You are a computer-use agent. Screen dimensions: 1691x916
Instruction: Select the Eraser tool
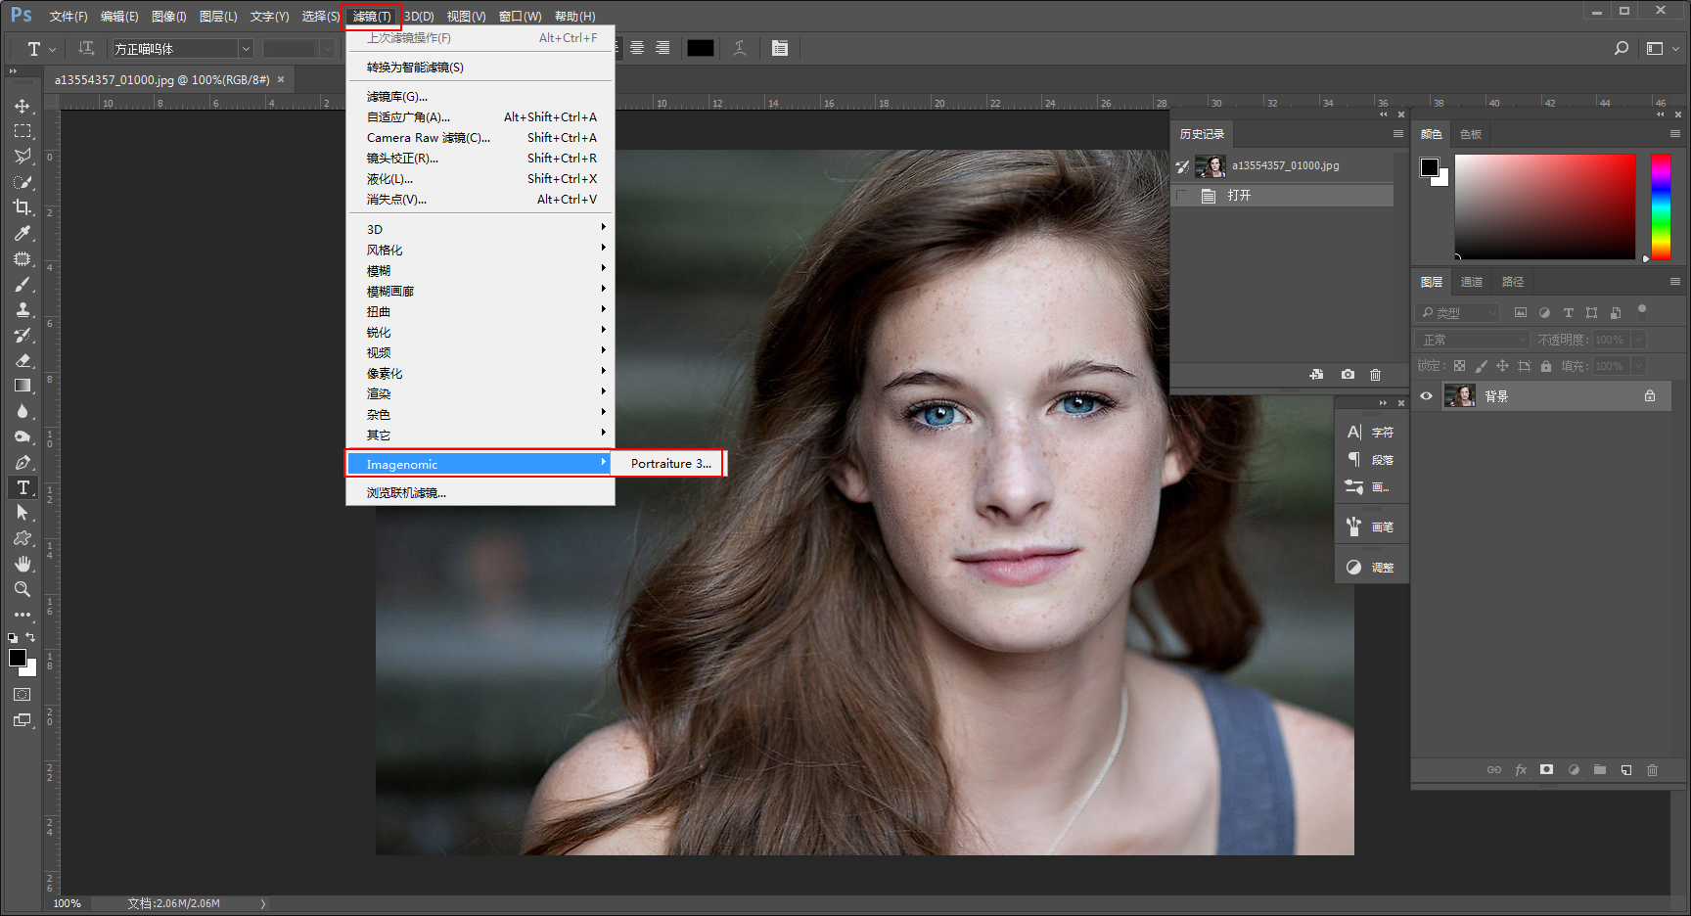coord(23,360)
